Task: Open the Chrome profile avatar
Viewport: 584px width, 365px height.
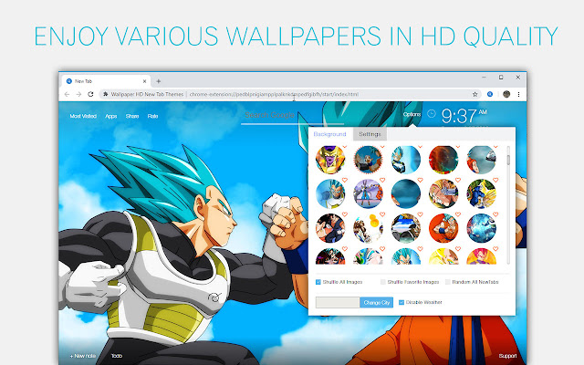Action: click(x=506, y=94)
